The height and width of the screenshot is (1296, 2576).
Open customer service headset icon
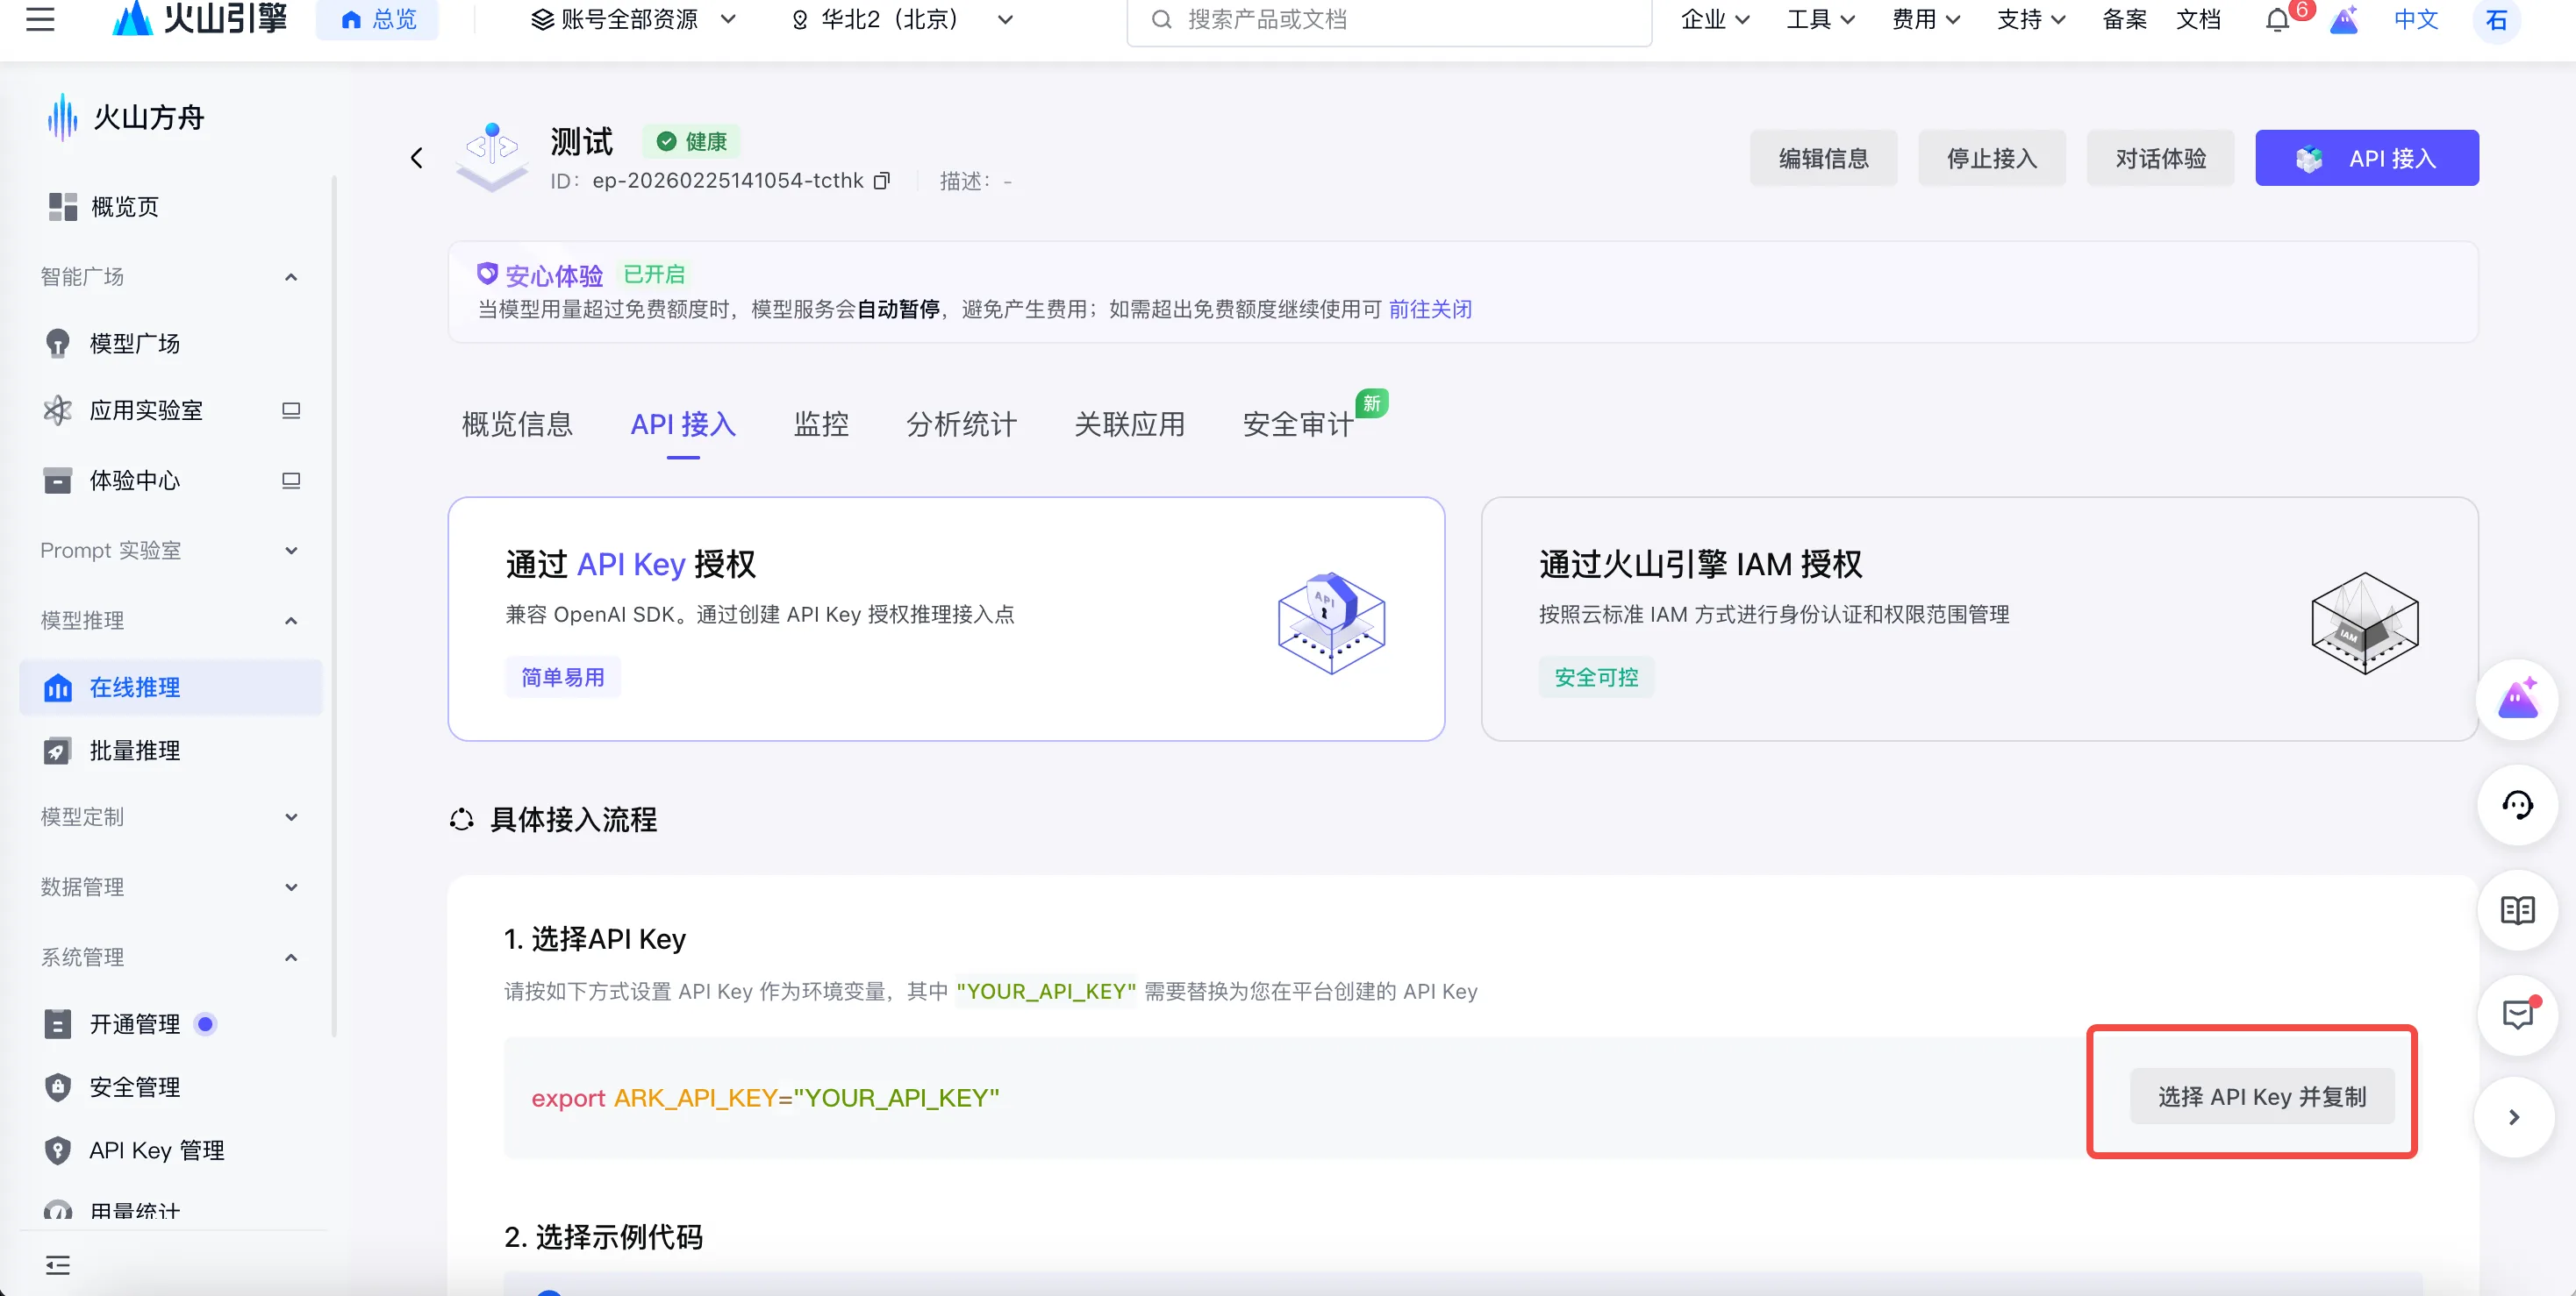(x=2517, y=804)
